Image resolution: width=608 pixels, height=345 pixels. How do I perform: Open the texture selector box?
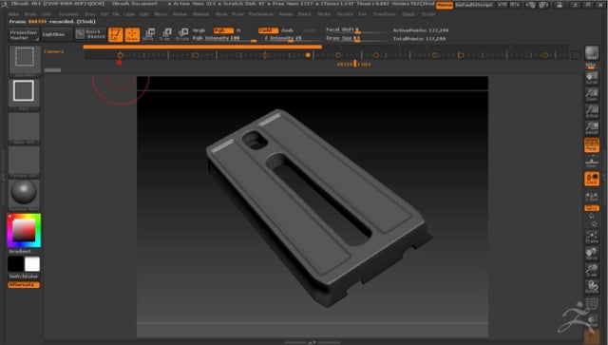(x=24, y=162)
